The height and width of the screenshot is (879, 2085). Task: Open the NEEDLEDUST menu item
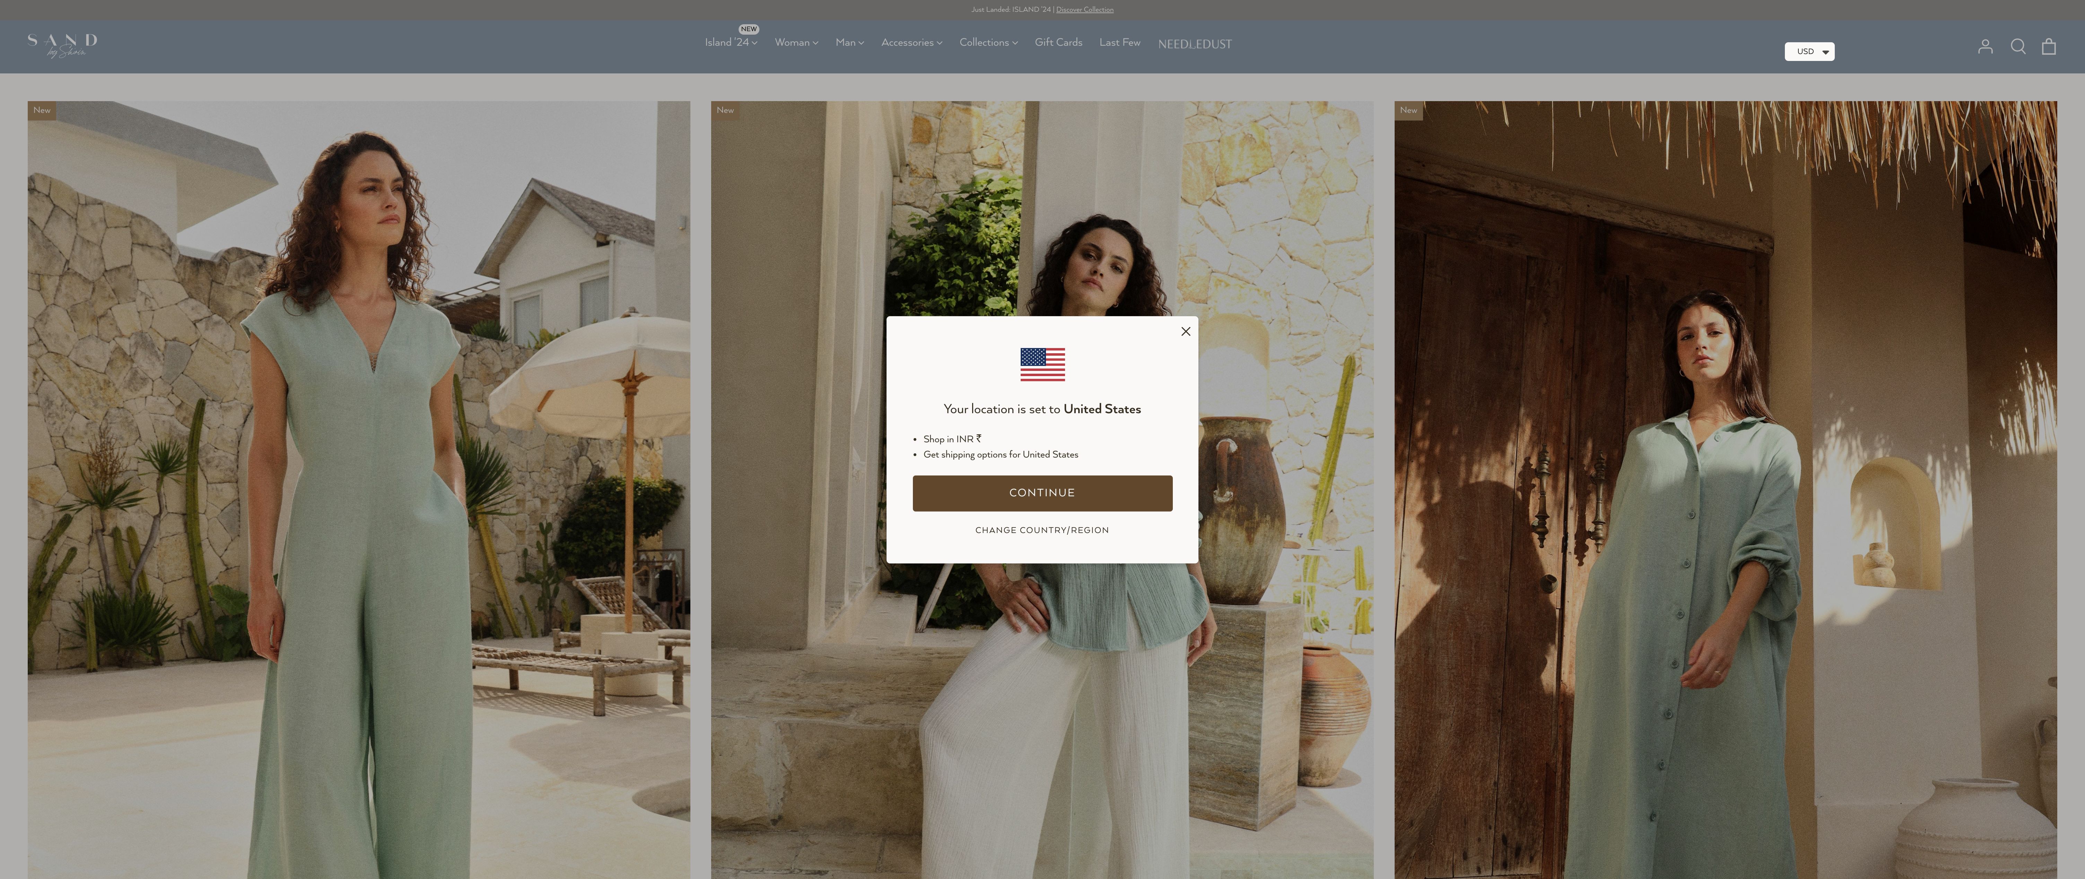coord(1195,44)
